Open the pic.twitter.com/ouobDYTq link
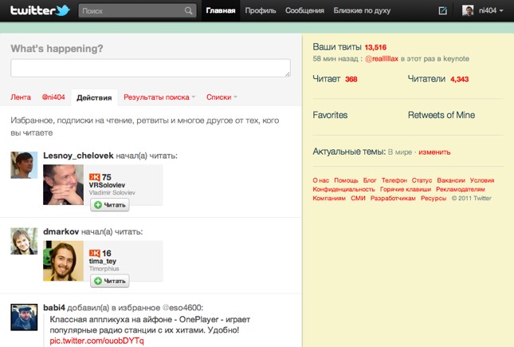 (96, 341)
